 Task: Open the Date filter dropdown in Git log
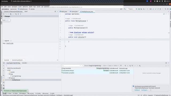[110, 66]
